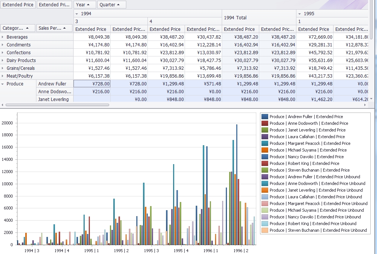Expand the Meat/Poultry row
The image size is (377, 254).
point(3,76)
